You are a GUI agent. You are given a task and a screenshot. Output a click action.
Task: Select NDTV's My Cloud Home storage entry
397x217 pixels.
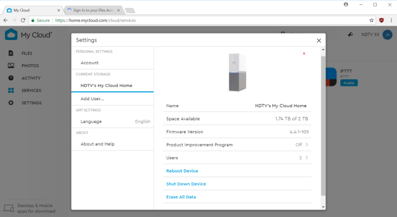[113, 86]
